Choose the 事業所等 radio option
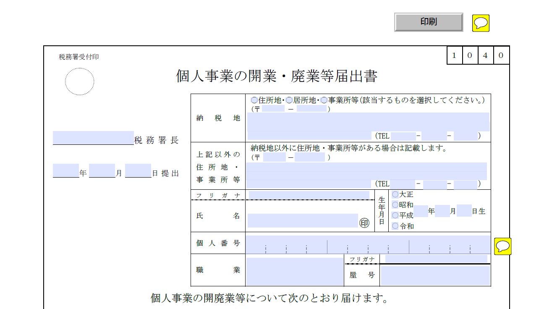The height and width of the screenshot is (309, 552). coord(324,100)
